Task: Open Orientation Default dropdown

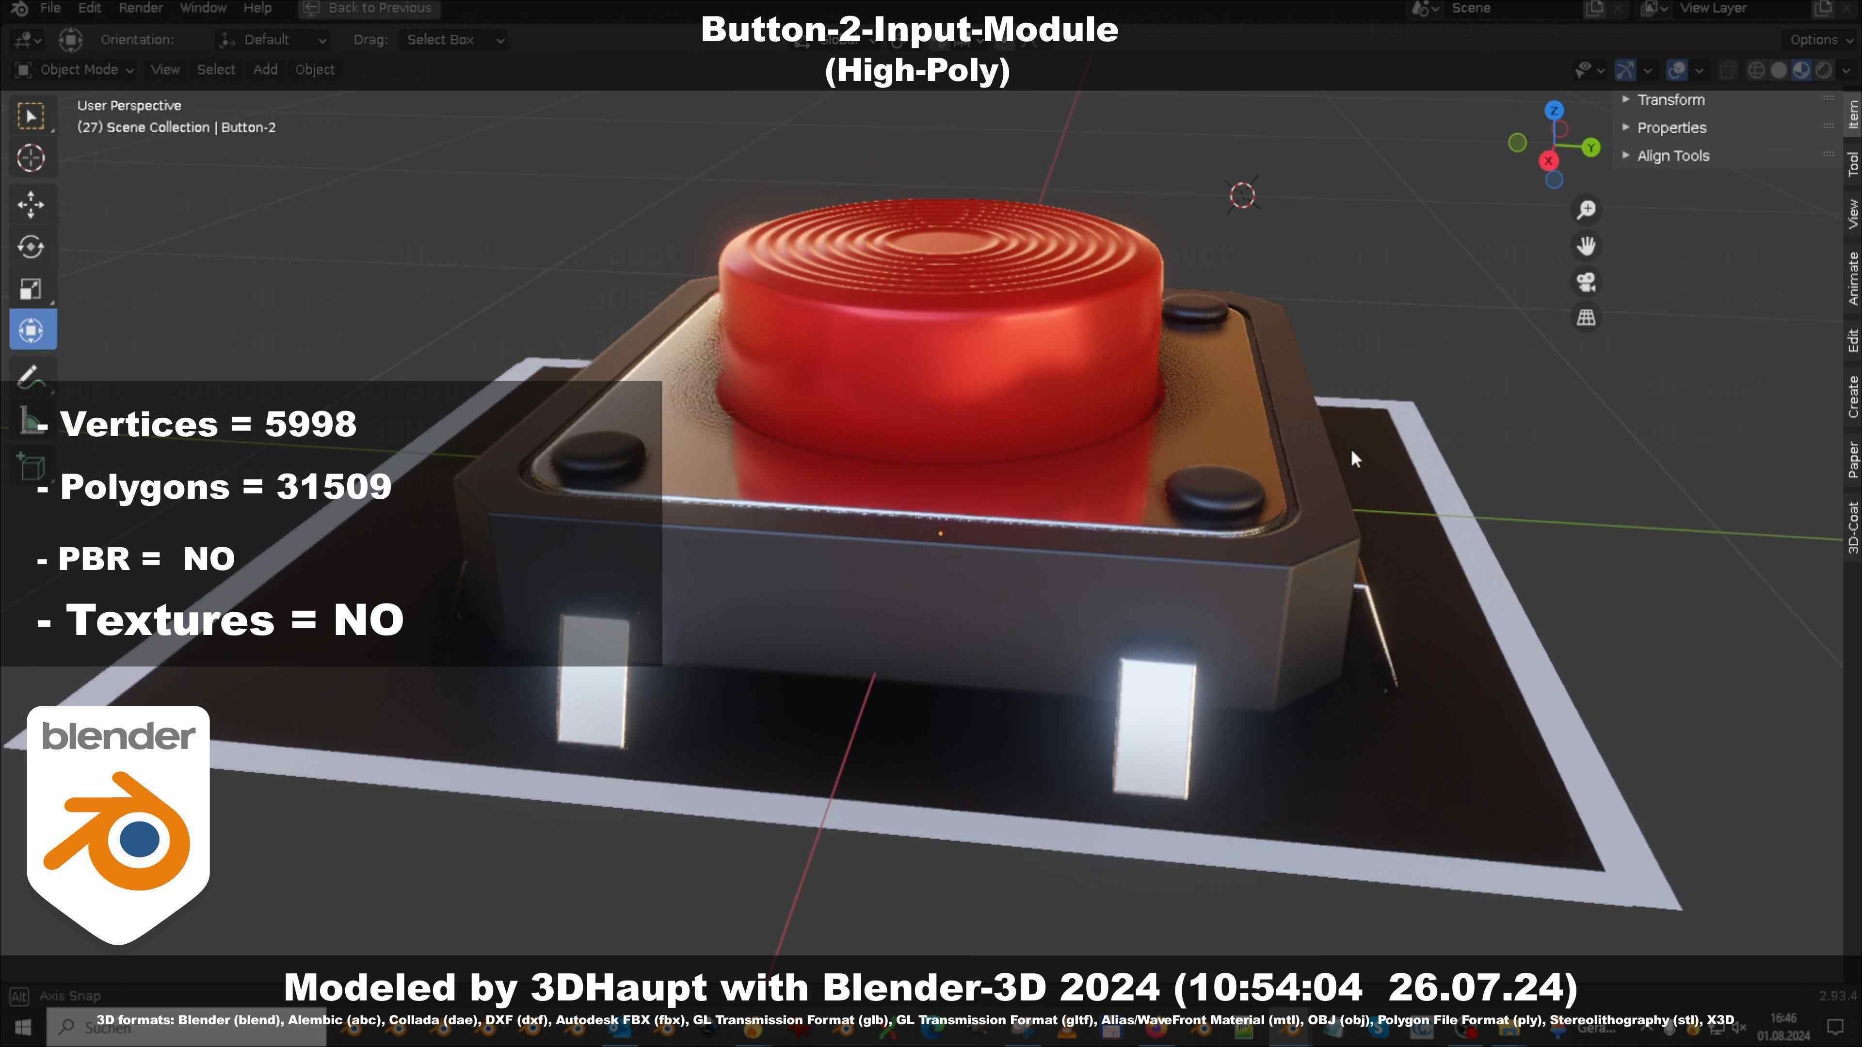Action: tap(273, 40)
